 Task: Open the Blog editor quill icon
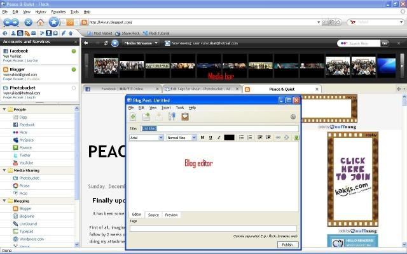tap(64, 33)
